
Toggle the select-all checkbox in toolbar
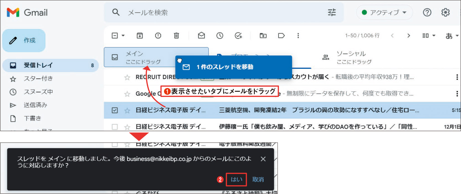[115, 36]
